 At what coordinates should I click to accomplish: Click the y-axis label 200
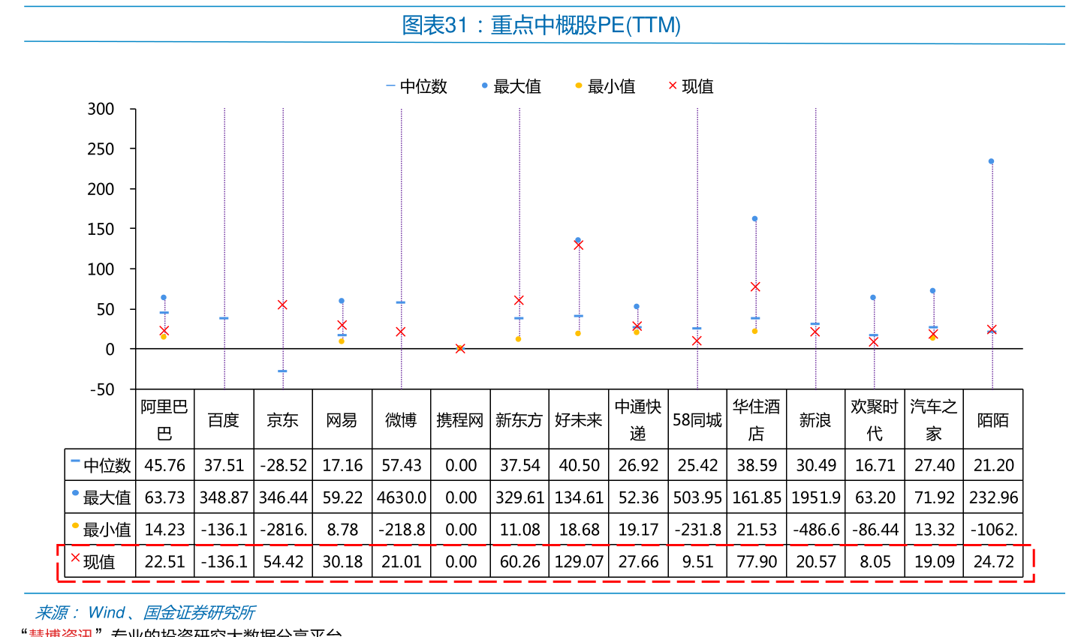(101, 189)
